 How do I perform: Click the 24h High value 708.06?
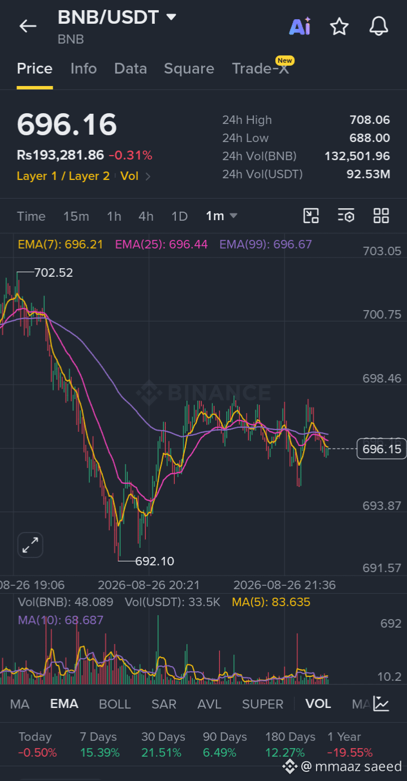370,120
